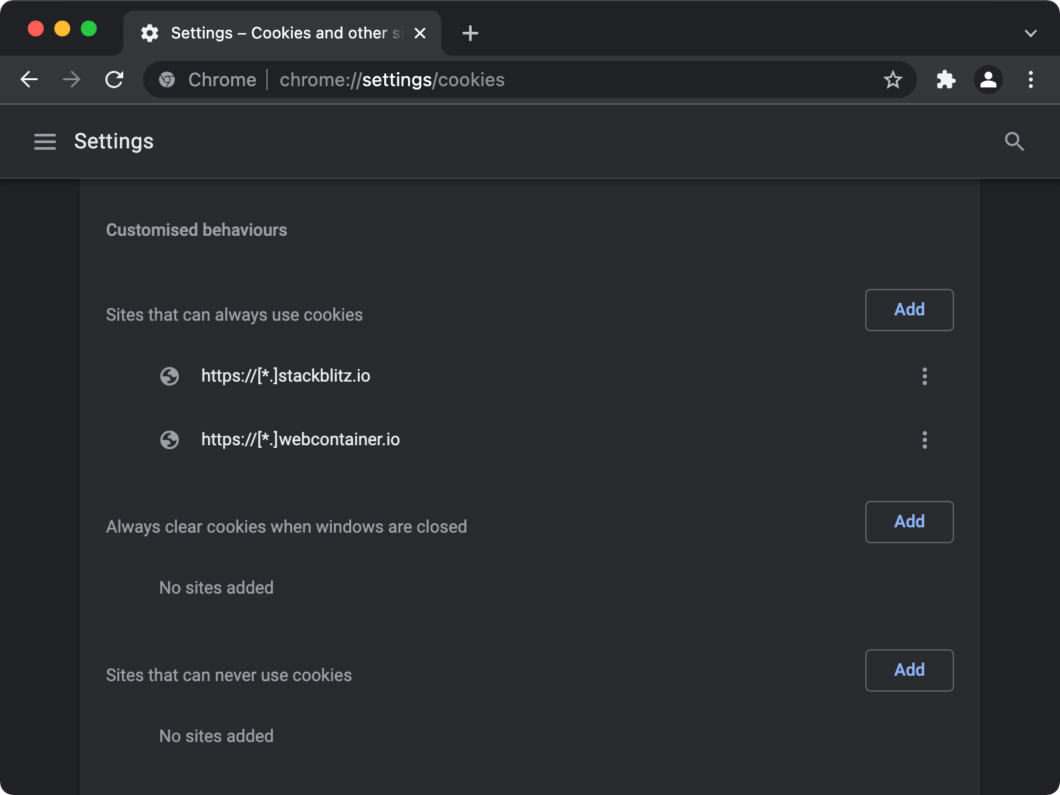The image size is (1060, 795).
Task: Click the globe icon next to stackblitz.io
Action: pos(170,376)
